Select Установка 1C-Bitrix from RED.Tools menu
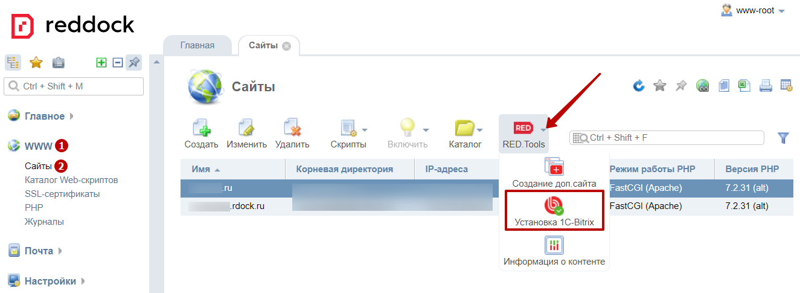This screenshot has height=293, width=800. tap(554, 213)
